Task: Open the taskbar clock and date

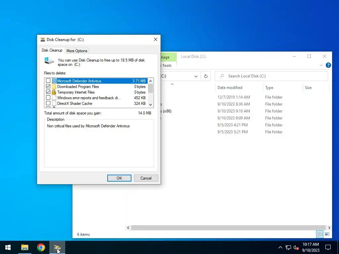Action: pos(311,247)
